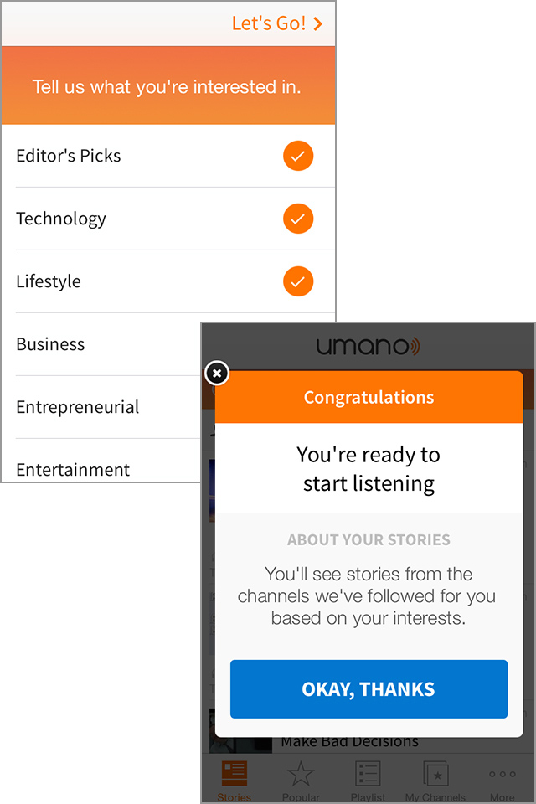Uncheck the Technology checkmark
This screenshot has width=536, height=804.
click(x=298, y=219)
